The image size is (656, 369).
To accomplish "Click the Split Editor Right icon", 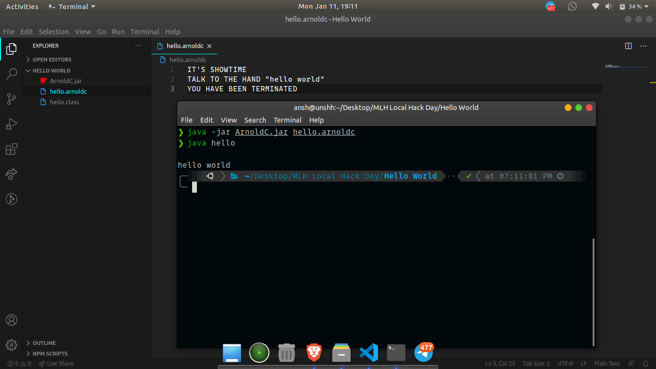I will 629,46.
